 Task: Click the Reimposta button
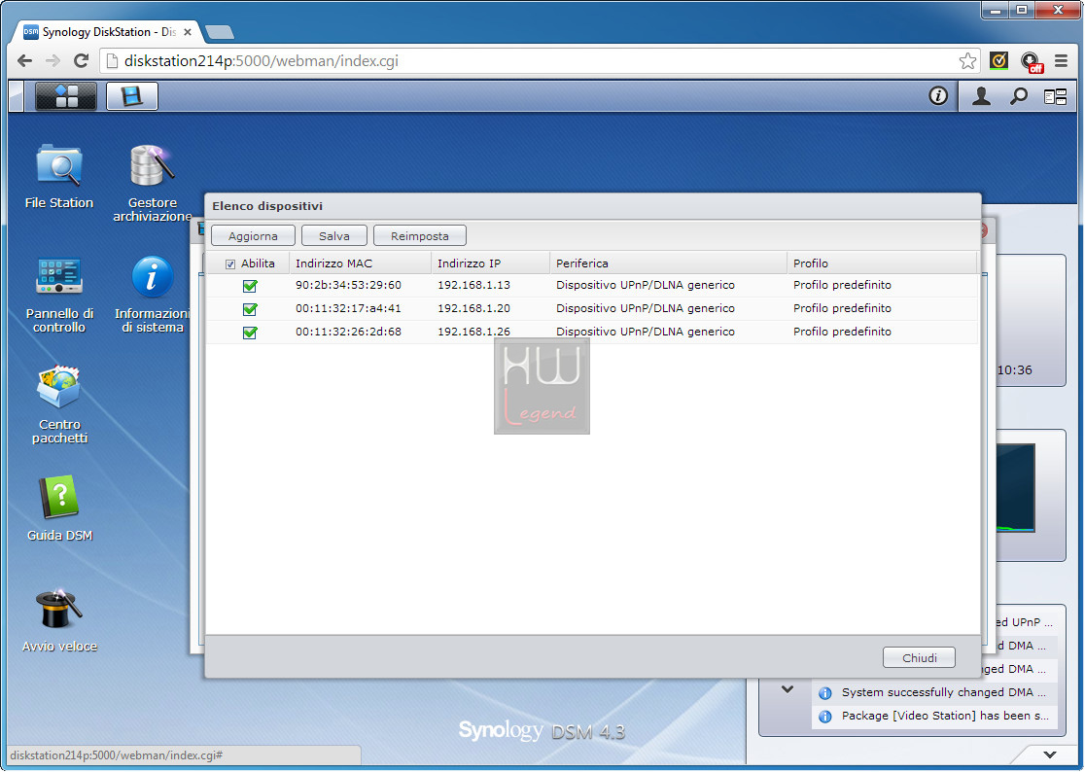[x=419, y=236]
